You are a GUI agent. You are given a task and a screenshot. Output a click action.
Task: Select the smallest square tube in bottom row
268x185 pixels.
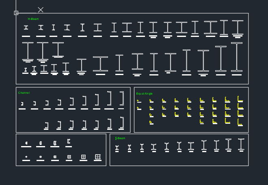pyautogui.click(x=26, y=157)
